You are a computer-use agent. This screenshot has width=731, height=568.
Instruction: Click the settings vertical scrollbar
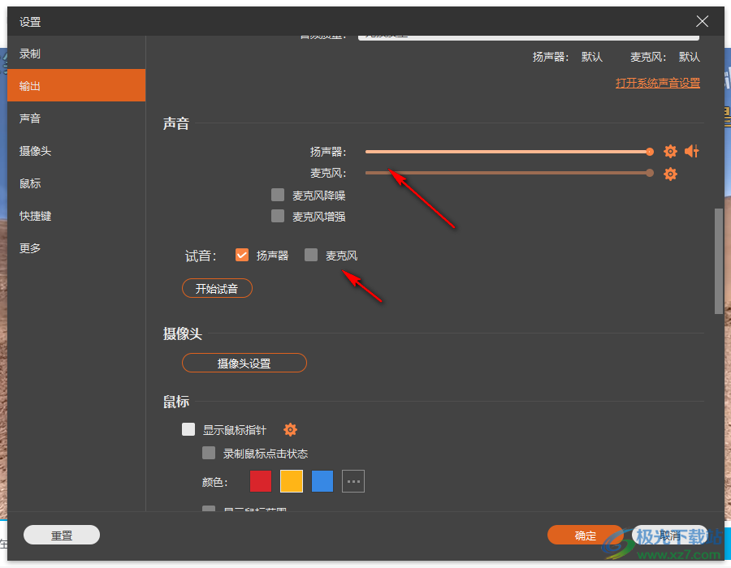coord(719,261)
